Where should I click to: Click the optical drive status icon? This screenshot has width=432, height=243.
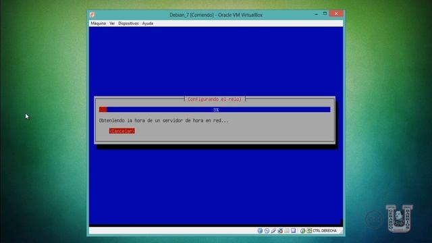[267, 231]
